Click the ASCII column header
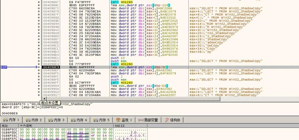 click(120, 125)
